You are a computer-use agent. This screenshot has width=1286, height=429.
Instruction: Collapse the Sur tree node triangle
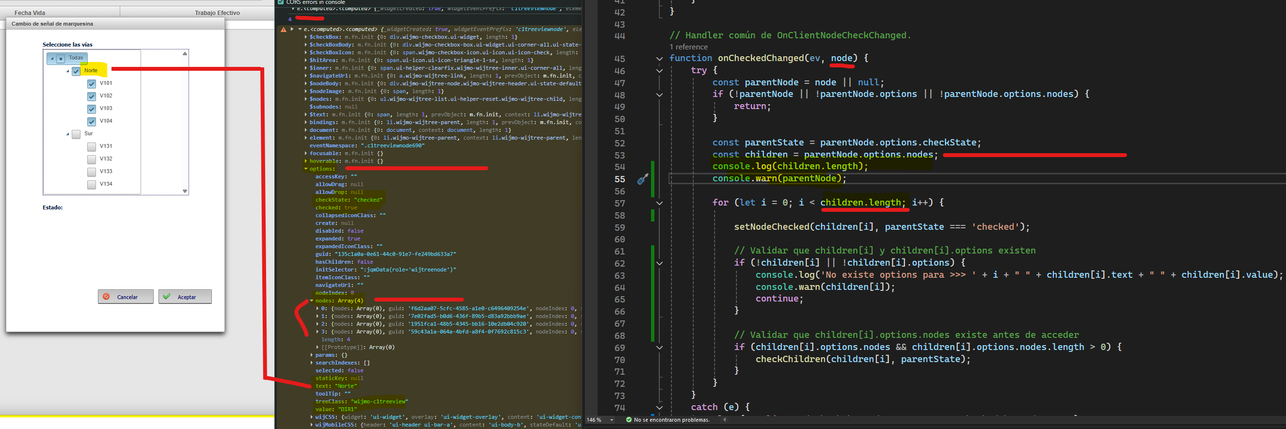pyautogui.click(x=68, y=134)
